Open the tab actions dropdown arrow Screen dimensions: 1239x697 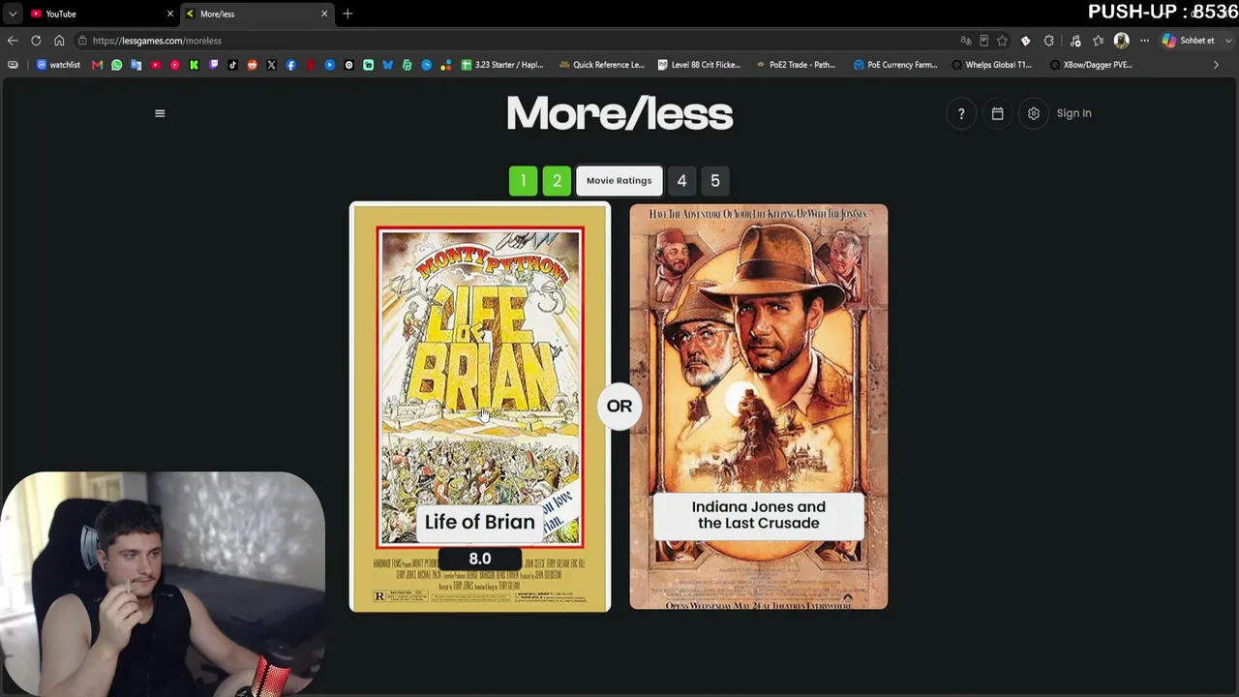[x=13, y=14]
